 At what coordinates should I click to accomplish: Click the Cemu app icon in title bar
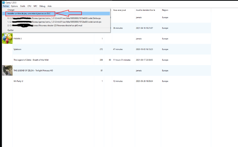[3, 3]
